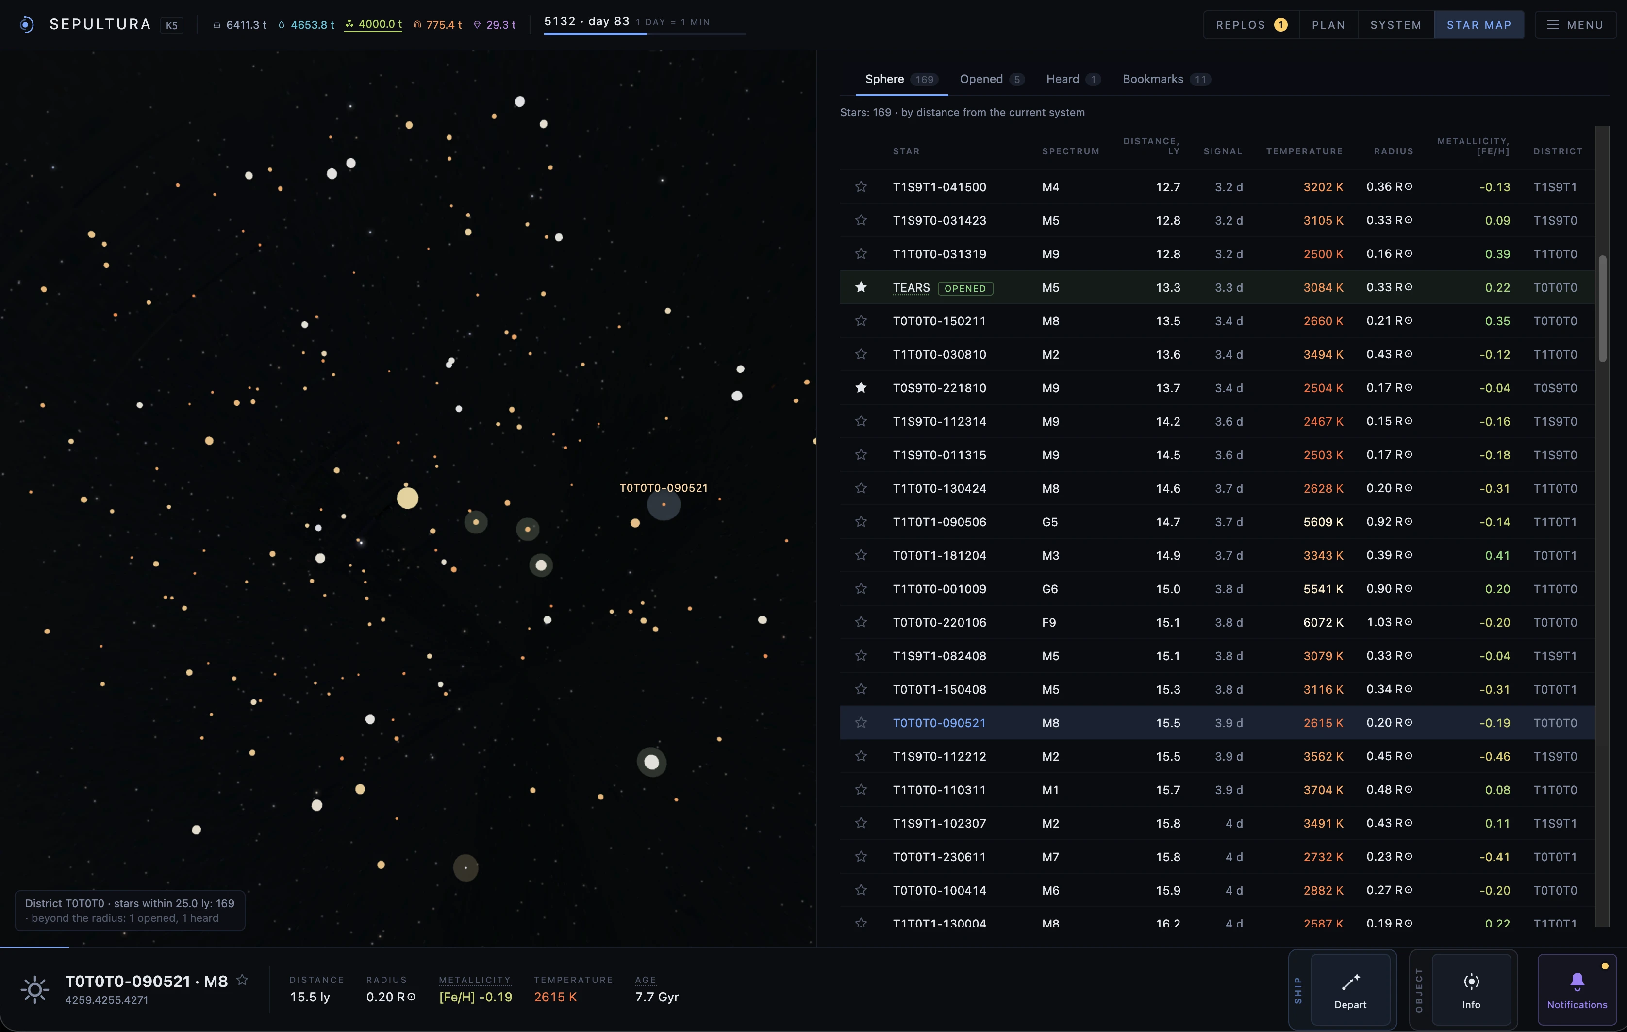Open the REPLOS view
The height and width of the screenshot is (1032, 1627).
[1251, 25]
